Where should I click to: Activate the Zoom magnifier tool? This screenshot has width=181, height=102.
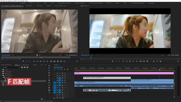[49, 93]
